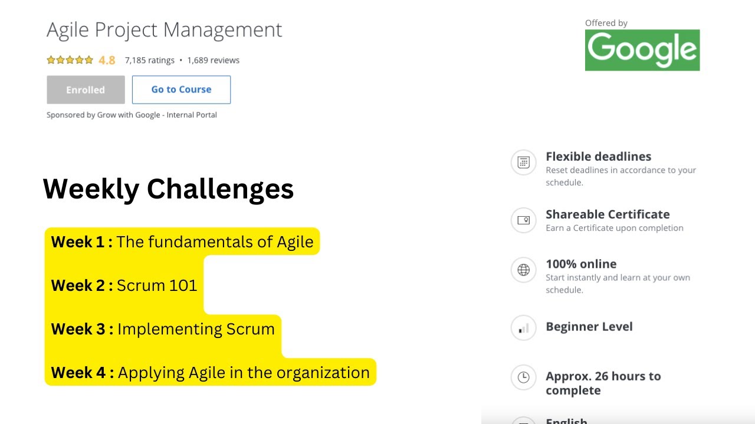
Task: Click the Shareable Certificate icon
Action: pos(523,220)
